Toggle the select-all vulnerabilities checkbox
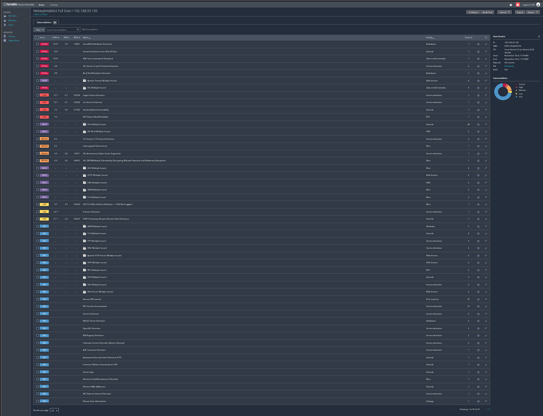This screenshot has height=416, width=543. 37,37
